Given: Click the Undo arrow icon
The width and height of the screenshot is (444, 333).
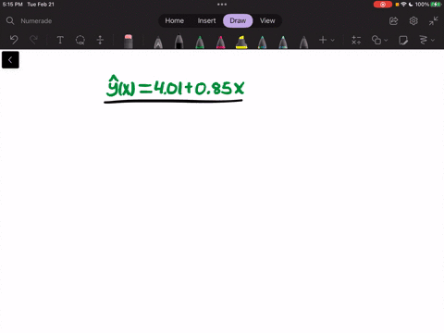Looking at the screenshot, I should pos(14,40).
